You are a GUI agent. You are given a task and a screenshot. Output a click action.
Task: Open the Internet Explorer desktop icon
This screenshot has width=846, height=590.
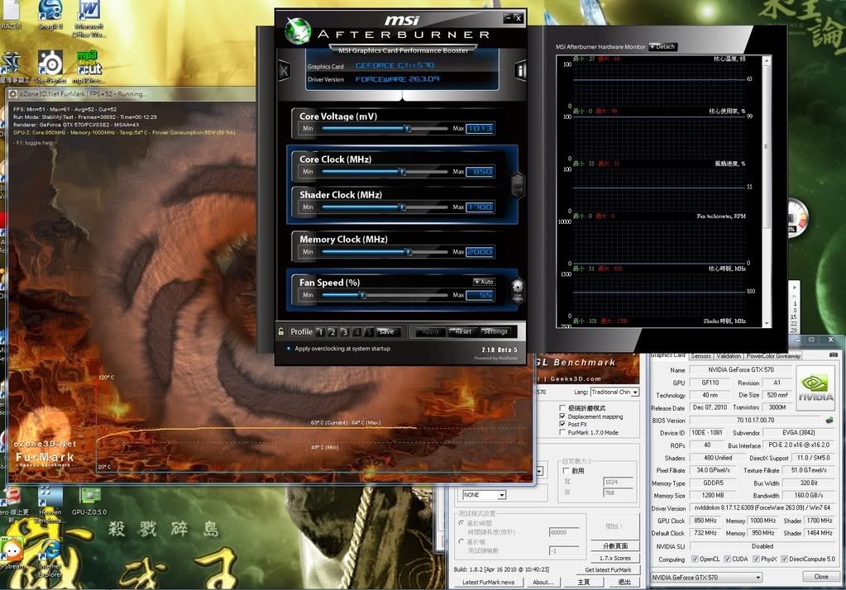click(50, 558)
